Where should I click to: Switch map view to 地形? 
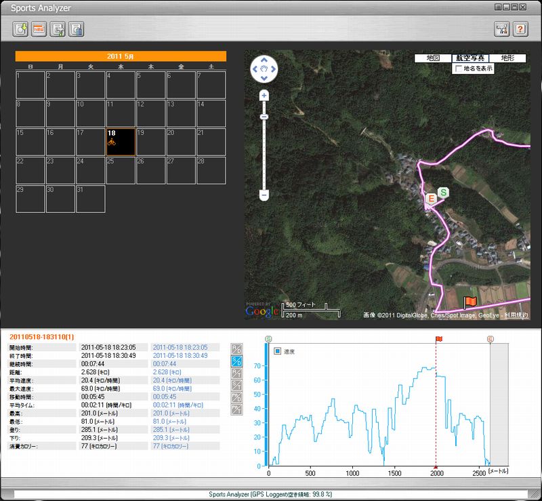click(x=507, y=58)
